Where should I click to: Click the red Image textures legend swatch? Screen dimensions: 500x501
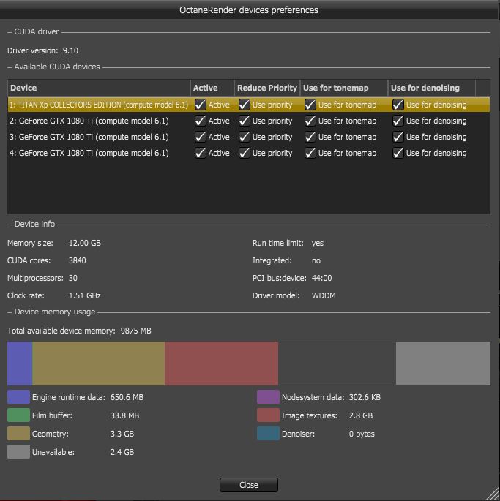(x=268, y=415)
